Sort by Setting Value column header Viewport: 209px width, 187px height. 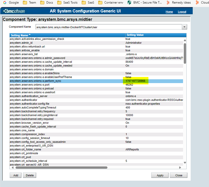point(135,35)
